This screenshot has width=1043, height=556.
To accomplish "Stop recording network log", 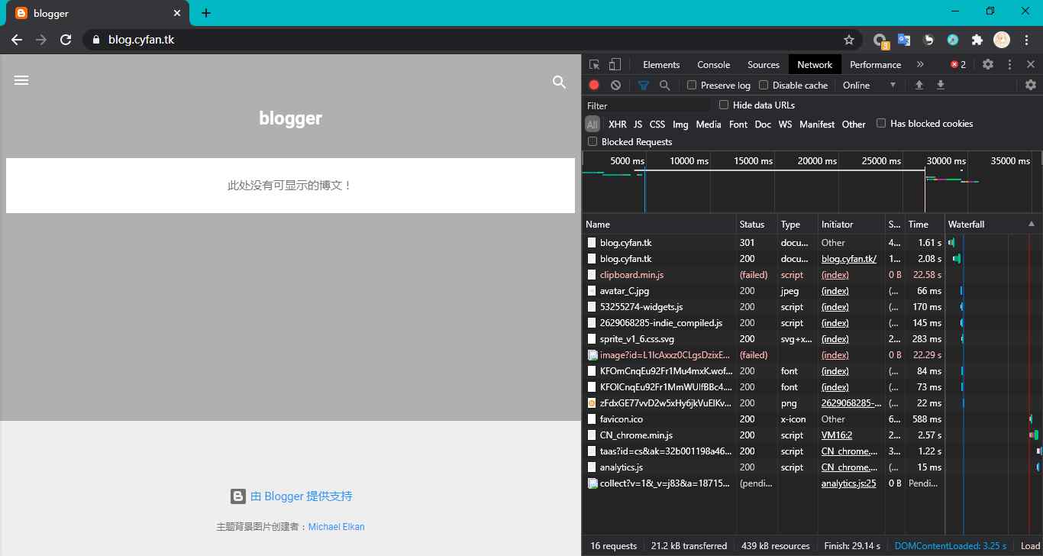I will click(594, 86).
